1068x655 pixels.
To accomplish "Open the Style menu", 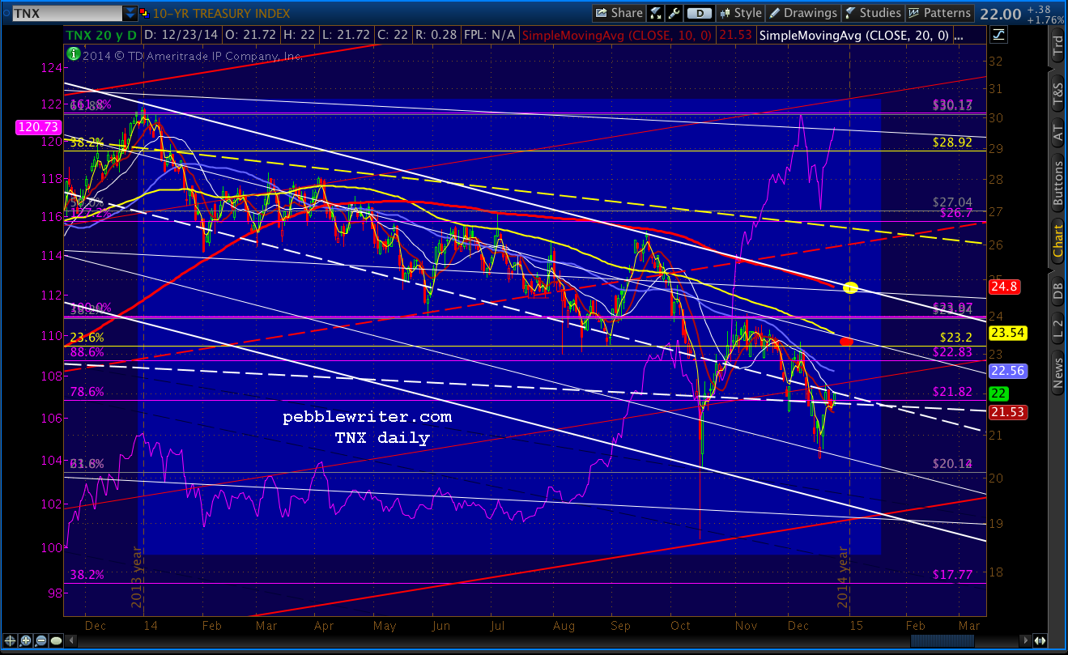I will [740, 13].
